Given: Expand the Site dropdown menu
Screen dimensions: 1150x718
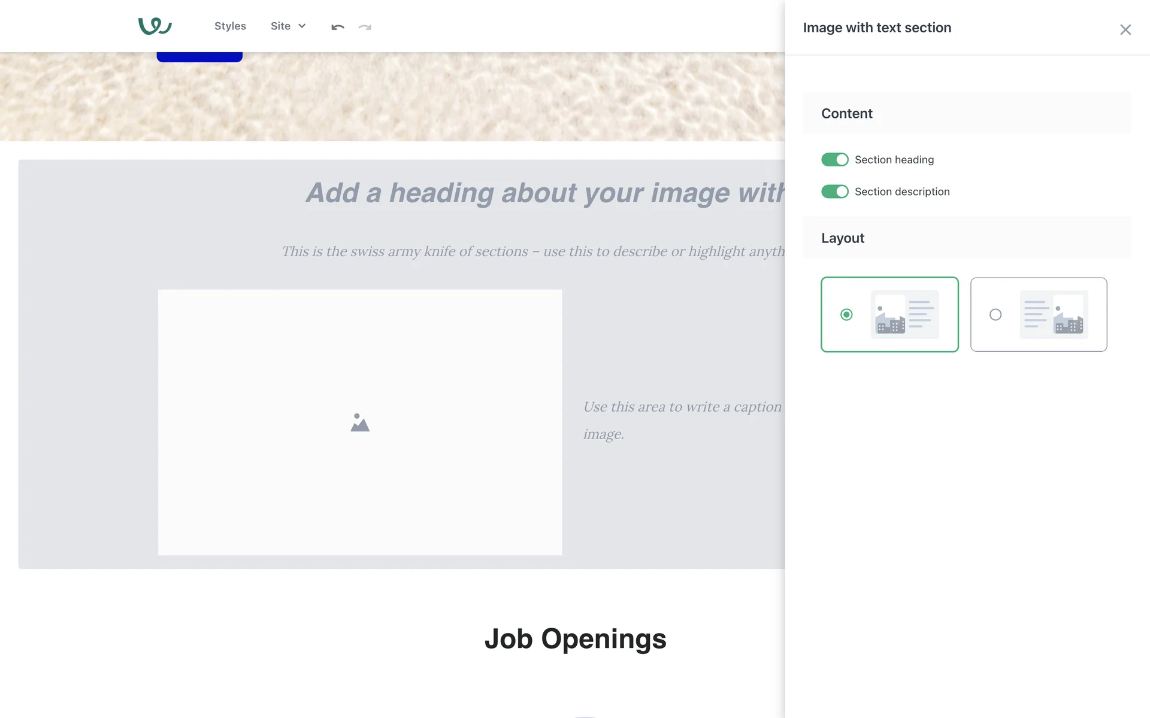Looking at the screenshot, I should click(280, 26).
